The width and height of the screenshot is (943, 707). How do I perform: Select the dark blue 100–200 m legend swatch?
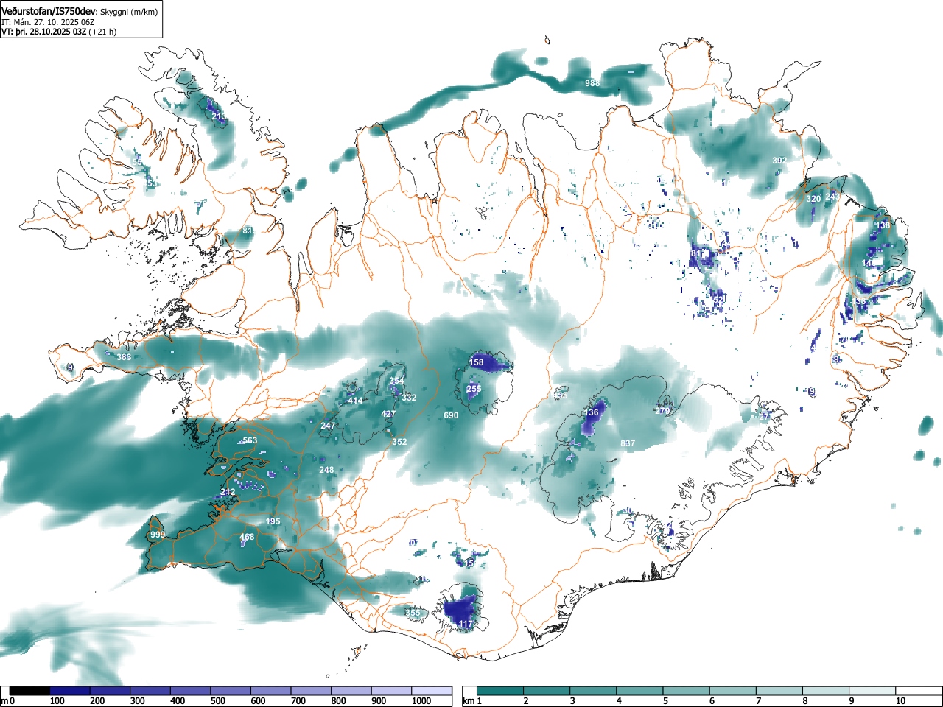70,691
